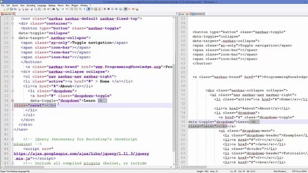Toggle Show all characters pilcrow icon

tap(84, 9)
